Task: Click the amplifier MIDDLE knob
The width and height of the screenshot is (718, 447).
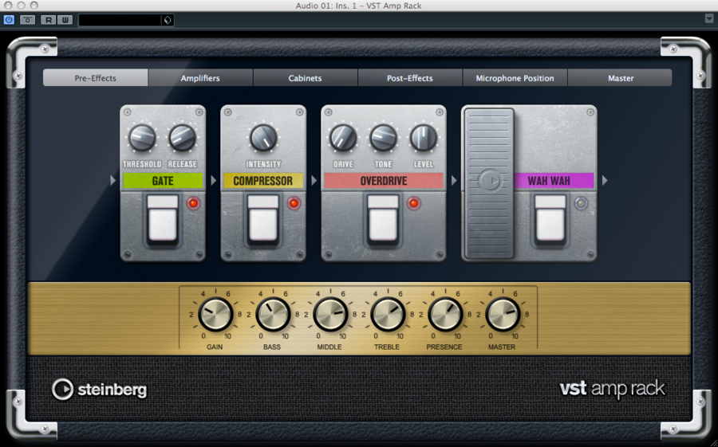Action: pyautogui.click(x=330, y=315)
